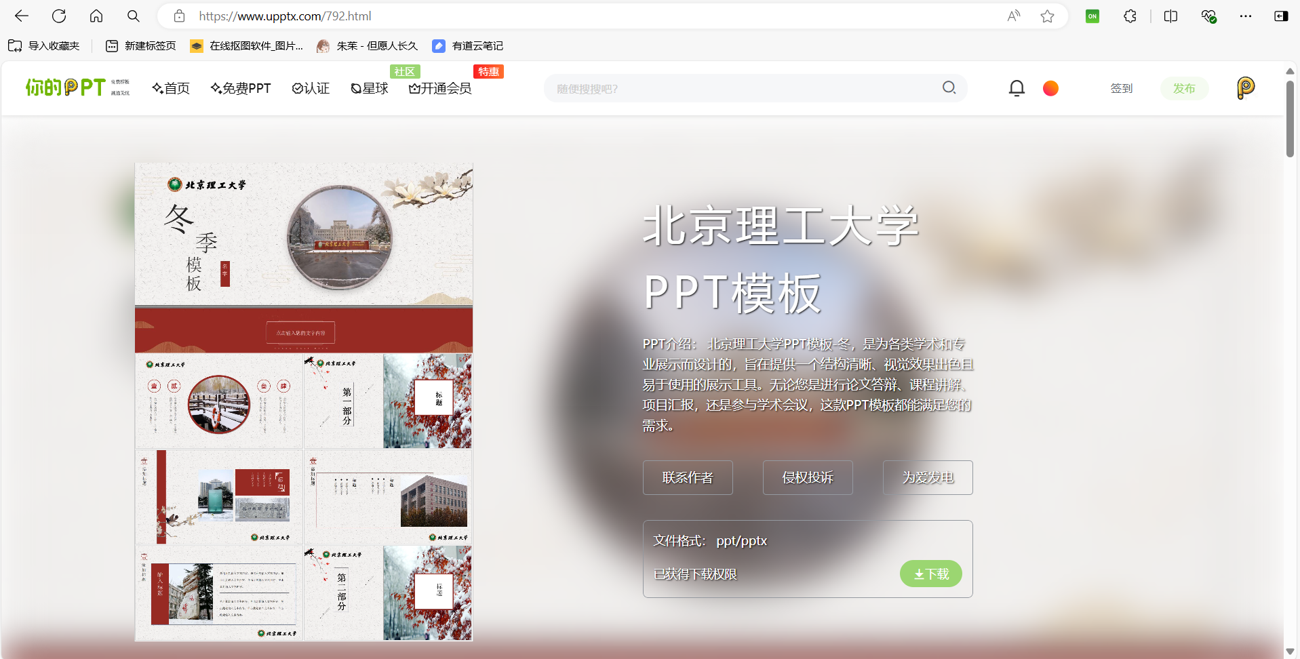Screen dimensions: 1300x659
Task: Go to browser home icon
Action: click(x=96, y=16)
